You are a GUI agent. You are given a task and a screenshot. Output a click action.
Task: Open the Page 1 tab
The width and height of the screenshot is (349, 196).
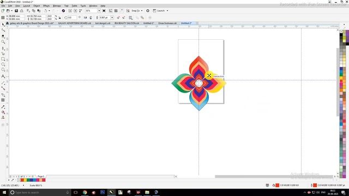click(x=41, y=176)
